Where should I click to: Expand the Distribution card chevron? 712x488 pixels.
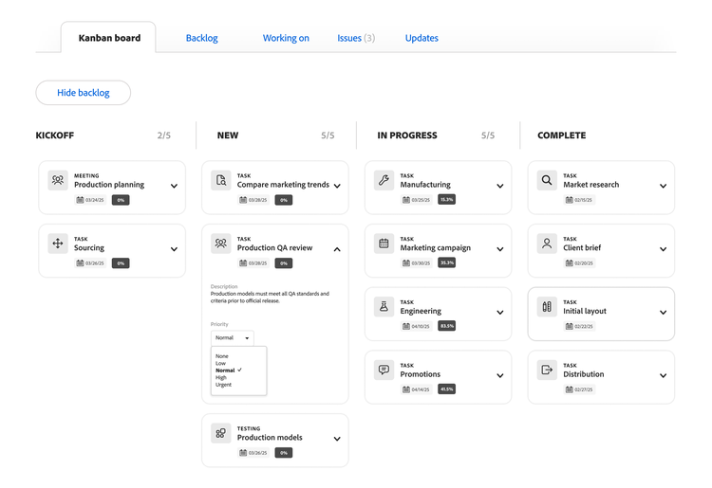(x=663, y=375)
